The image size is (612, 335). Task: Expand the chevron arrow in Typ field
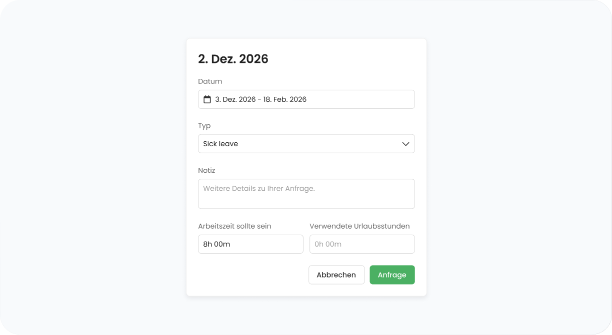coord(405,144)
